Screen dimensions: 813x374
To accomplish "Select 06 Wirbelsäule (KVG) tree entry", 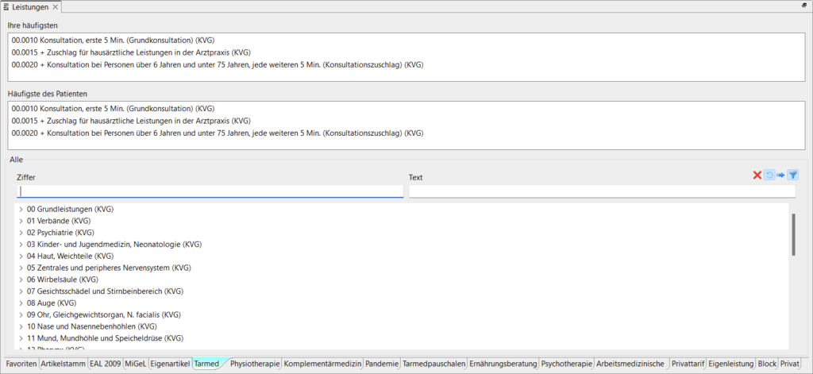I will [x=62, y=280].
